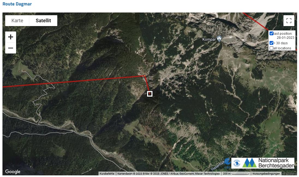Viewport: 299px width, 177px height.
Task: Open fullscreen map view
Action: point(289,20)
